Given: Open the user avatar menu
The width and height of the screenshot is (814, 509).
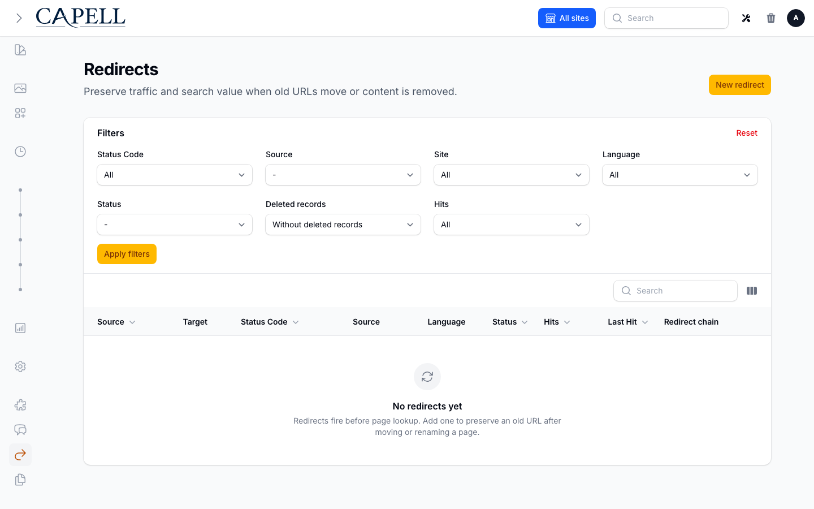Looking at the screenshot, I should point(796,18).
